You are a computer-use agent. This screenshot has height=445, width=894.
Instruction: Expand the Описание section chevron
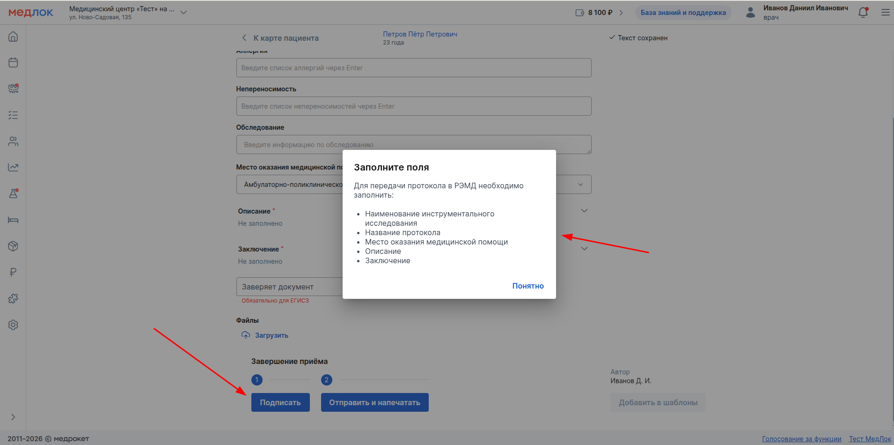point(584,211)
